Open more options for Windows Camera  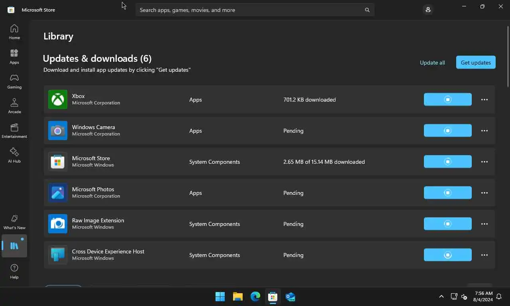(484, 131)
